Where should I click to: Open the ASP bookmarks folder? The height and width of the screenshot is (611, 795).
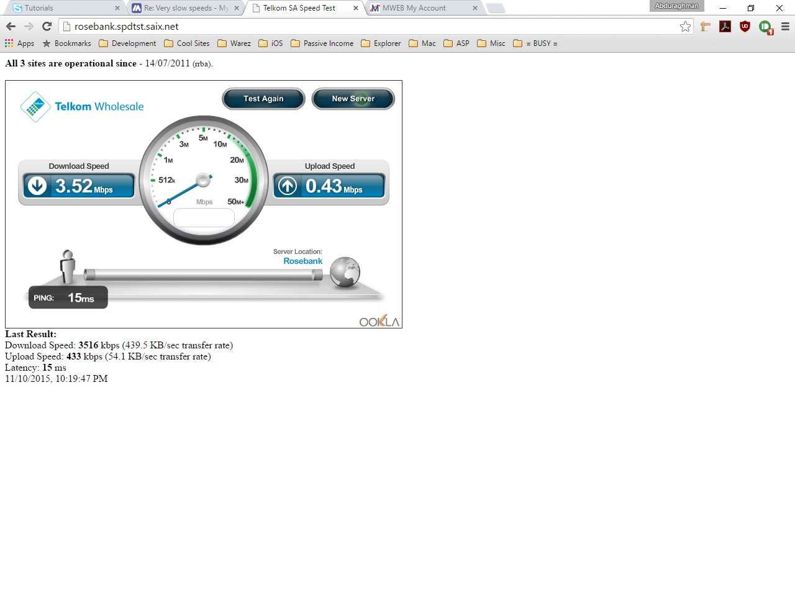click(457, 43)
